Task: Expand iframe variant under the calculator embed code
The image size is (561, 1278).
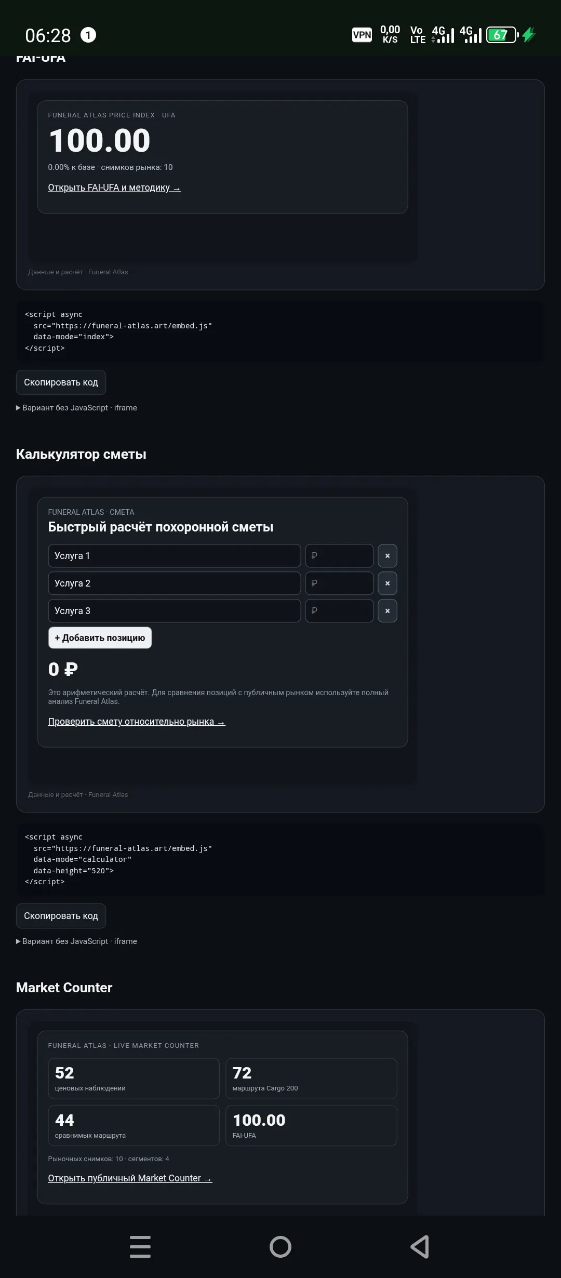Action: click(x=77, y=941)
